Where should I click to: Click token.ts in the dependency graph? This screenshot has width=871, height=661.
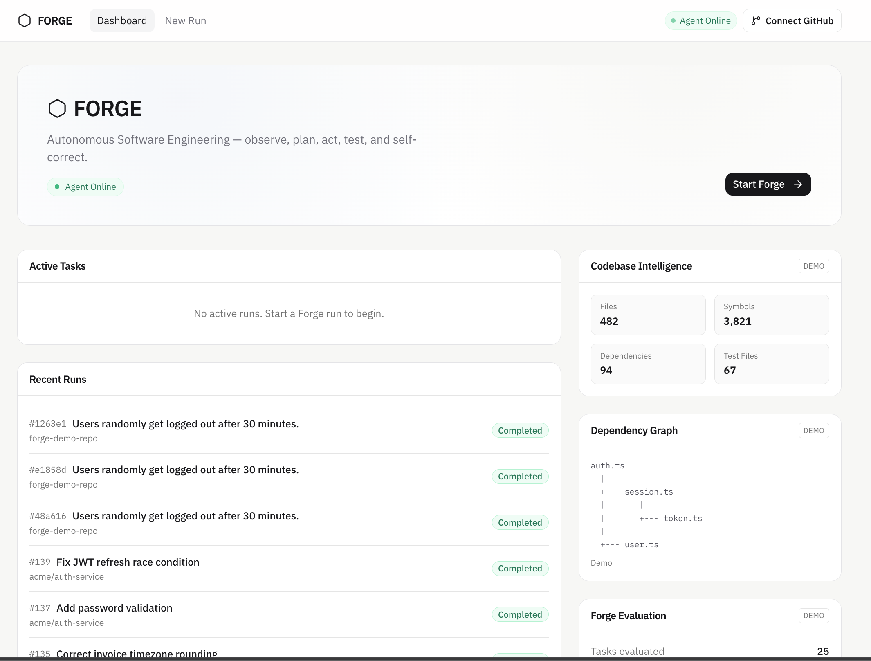[x=683, y=518]
